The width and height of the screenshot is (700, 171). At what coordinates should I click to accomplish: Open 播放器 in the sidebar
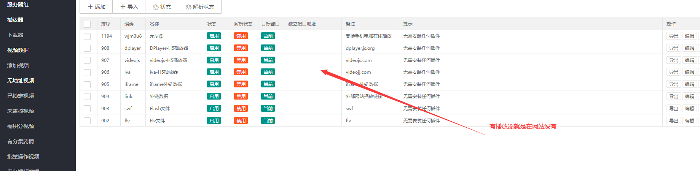[x=15, y=20]
